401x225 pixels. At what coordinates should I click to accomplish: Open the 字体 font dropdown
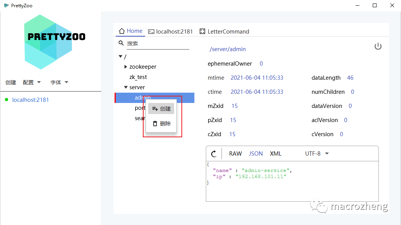click(x=59, y=82)
